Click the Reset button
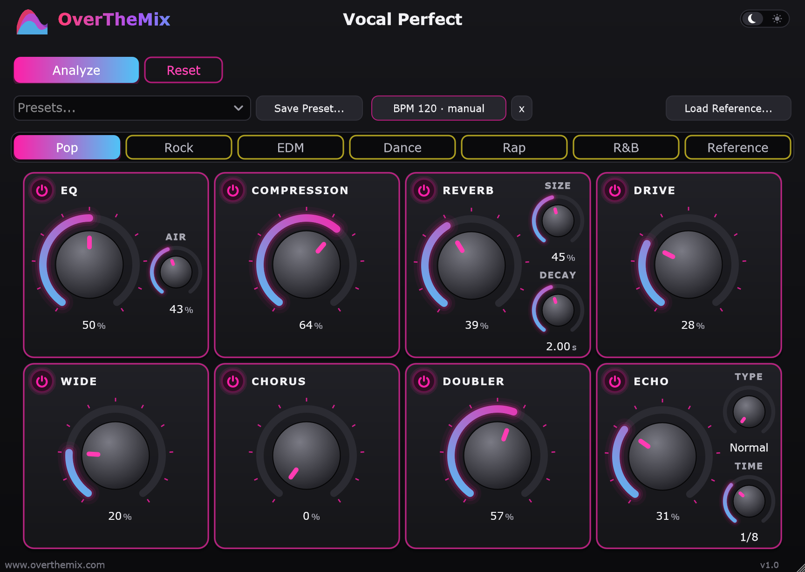Screen dimensions: 805x572 pyautogui.click(x=184, y=70)
